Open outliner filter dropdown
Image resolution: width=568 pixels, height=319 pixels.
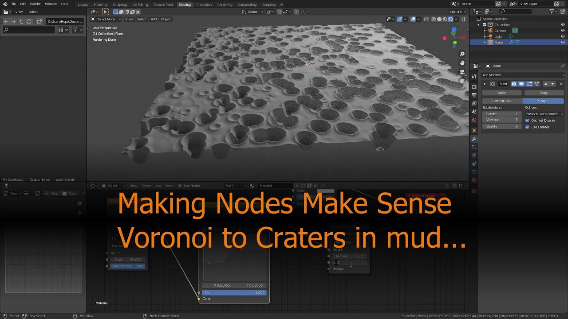553,12
